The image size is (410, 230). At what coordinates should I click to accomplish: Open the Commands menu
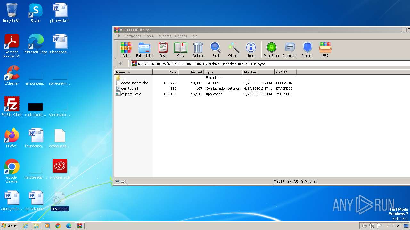[x=133, y=36]
